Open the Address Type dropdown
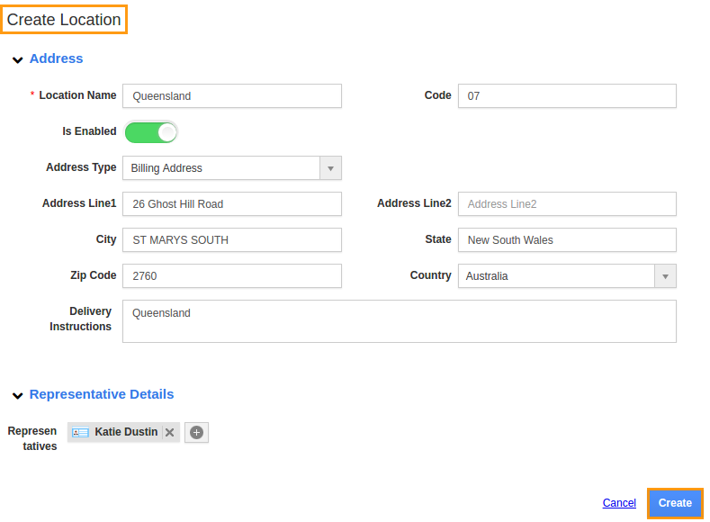The width and height of the screenshot is (710, 522). pos(330,168)
